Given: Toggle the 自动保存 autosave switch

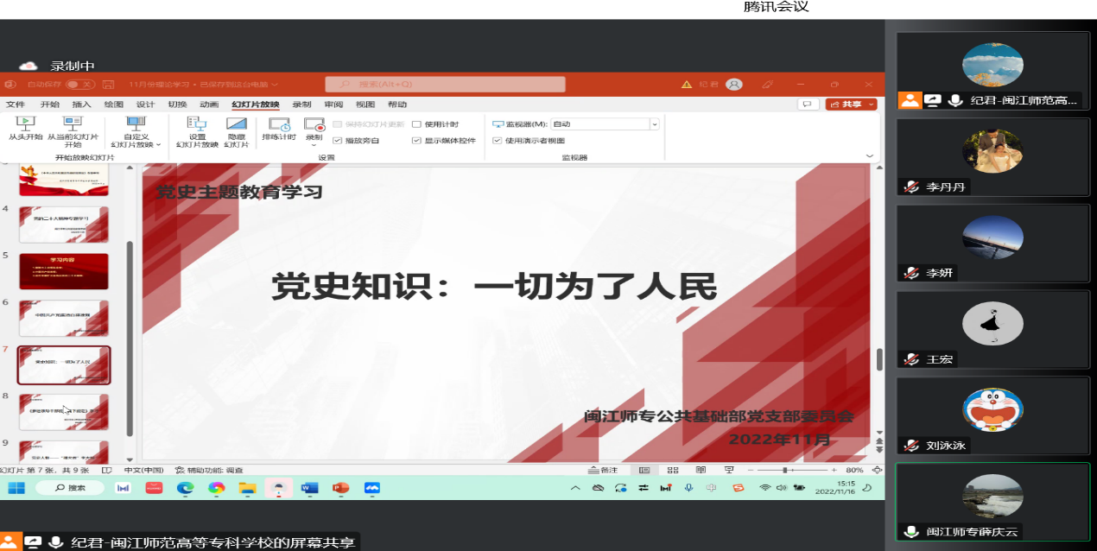Looking at the screenshot, I should [x=79, y=85].
